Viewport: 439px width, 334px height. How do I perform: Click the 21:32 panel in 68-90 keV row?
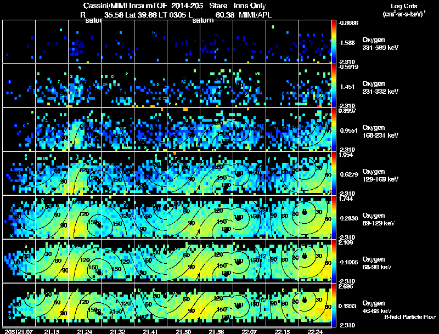(x=117, y=261)
